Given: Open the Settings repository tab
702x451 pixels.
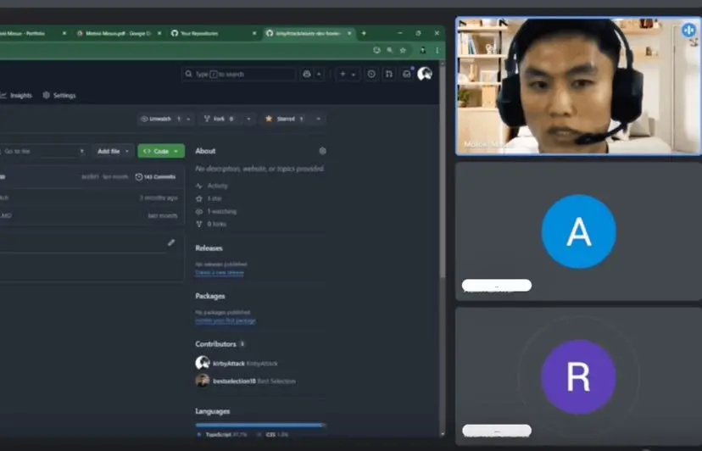Looking at the screenshot, I should coord(59,96).
